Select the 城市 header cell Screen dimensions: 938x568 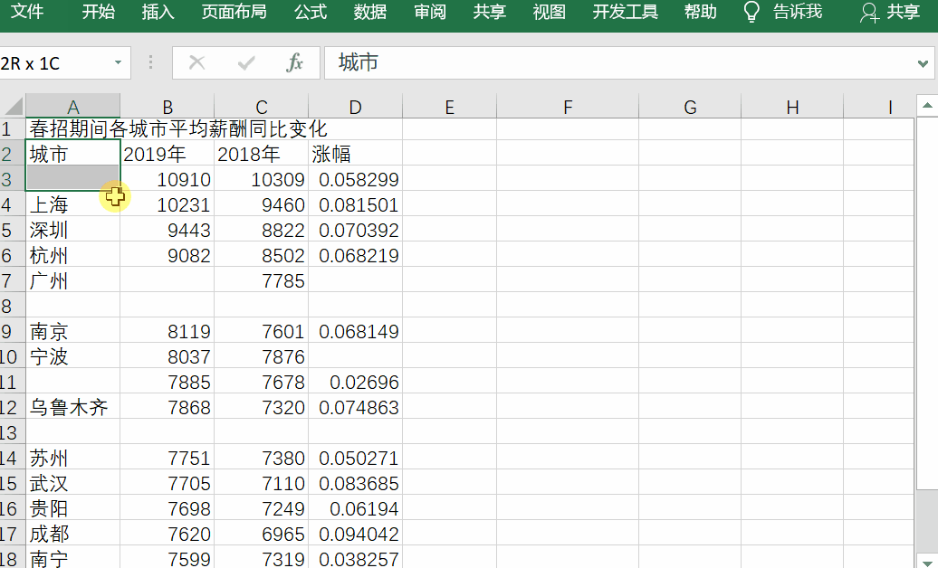(73, 153)
